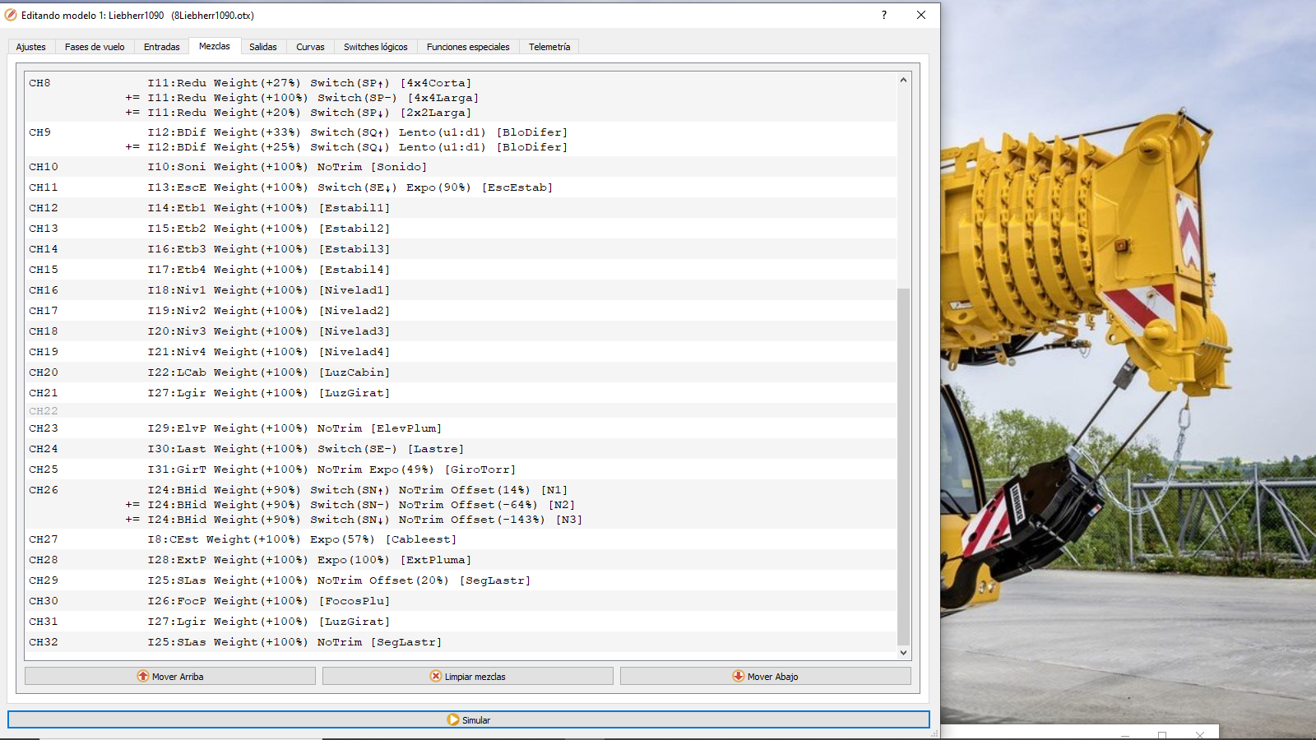Click the vertical scrollbar thumb in mixes list
The image size is (1316, 740).
click(x=903, y=465)
